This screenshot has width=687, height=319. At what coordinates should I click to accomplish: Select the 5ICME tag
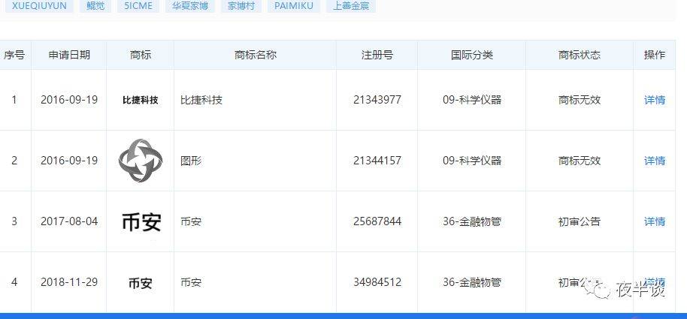click(139, 5)
